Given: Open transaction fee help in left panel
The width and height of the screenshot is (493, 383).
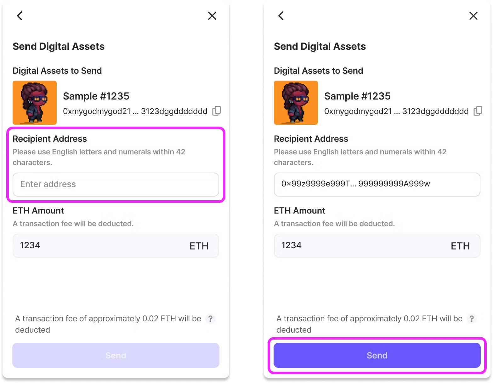Looking at the screenshot, I should (x=210, y=319).
